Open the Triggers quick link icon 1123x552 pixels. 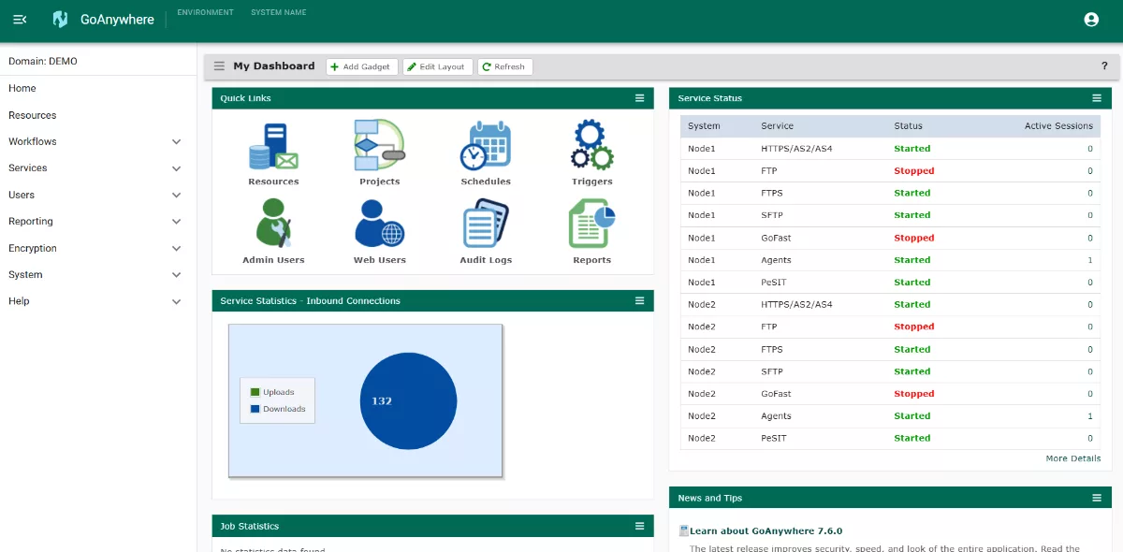(592, 144)
